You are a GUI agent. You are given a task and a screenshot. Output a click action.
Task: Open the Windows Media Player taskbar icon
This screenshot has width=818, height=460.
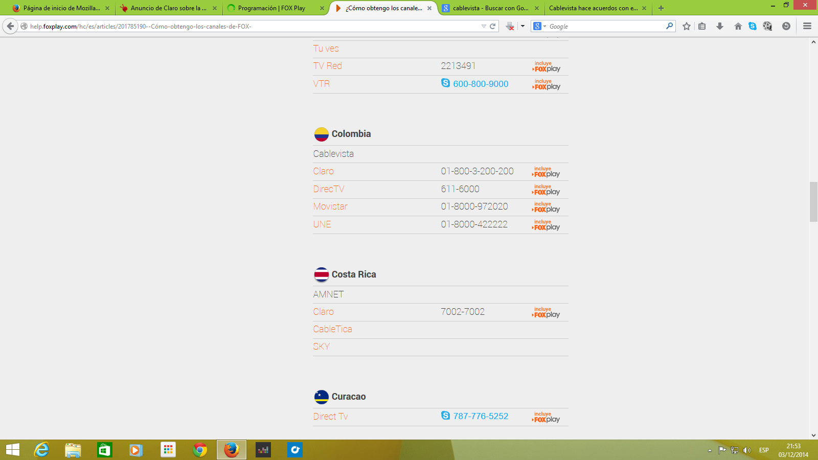(136, 450)
